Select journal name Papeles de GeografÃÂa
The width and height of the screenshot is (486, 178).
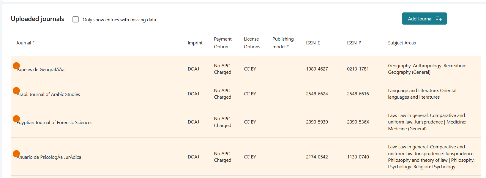click(40, 70)
